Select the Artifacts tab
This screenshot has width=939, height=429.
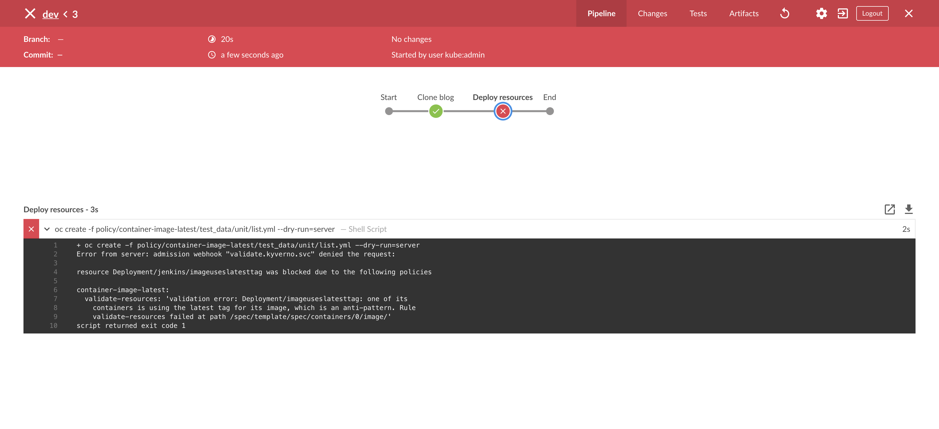click(744, 13)
